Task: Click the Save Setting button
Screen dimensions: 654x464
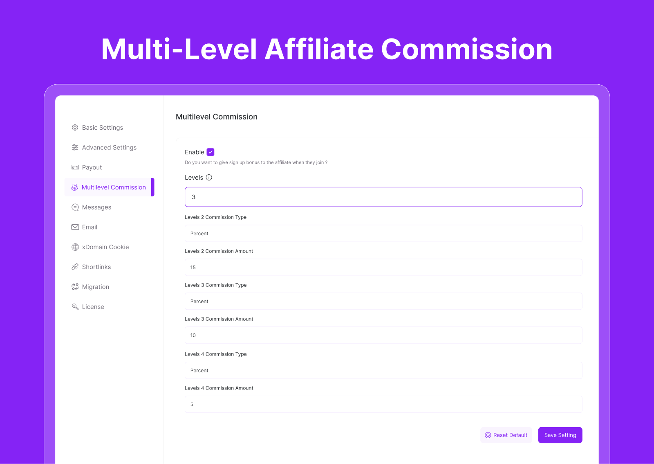Action: click(560, 435)
